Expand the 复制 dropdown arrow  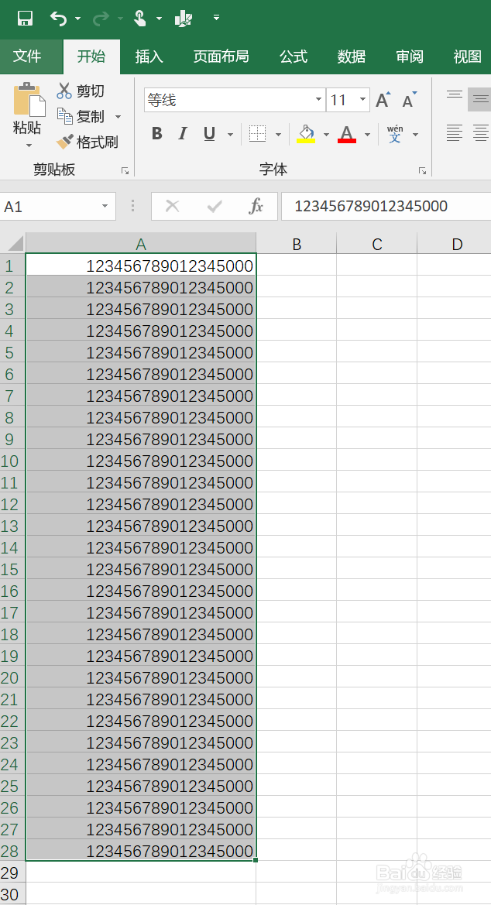click(118, 117)
